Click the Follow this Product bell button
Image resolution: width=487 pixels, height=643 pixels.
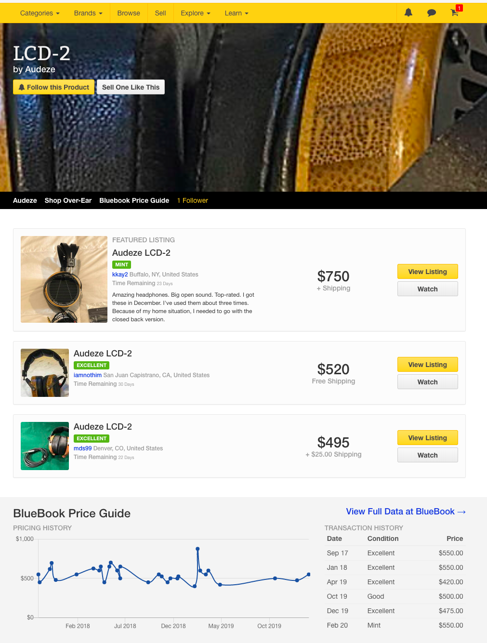[x=53, y=87]
